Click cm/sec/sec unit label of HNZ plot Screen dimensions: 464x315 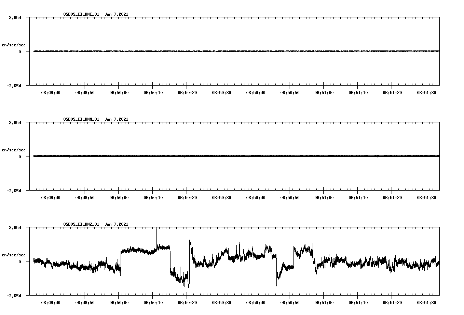tap(14, 255)
